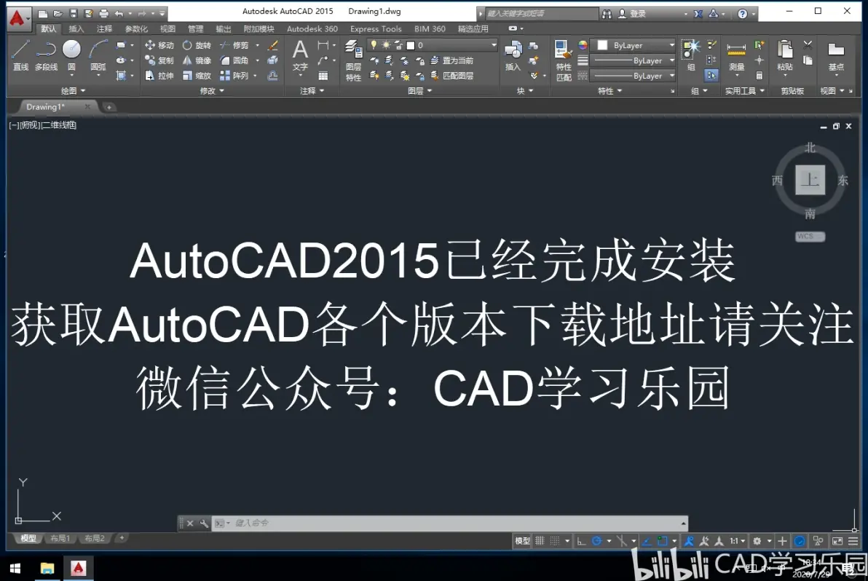
Task: Toggle snap mode dots in the status bar
Action: coord(555,541)
